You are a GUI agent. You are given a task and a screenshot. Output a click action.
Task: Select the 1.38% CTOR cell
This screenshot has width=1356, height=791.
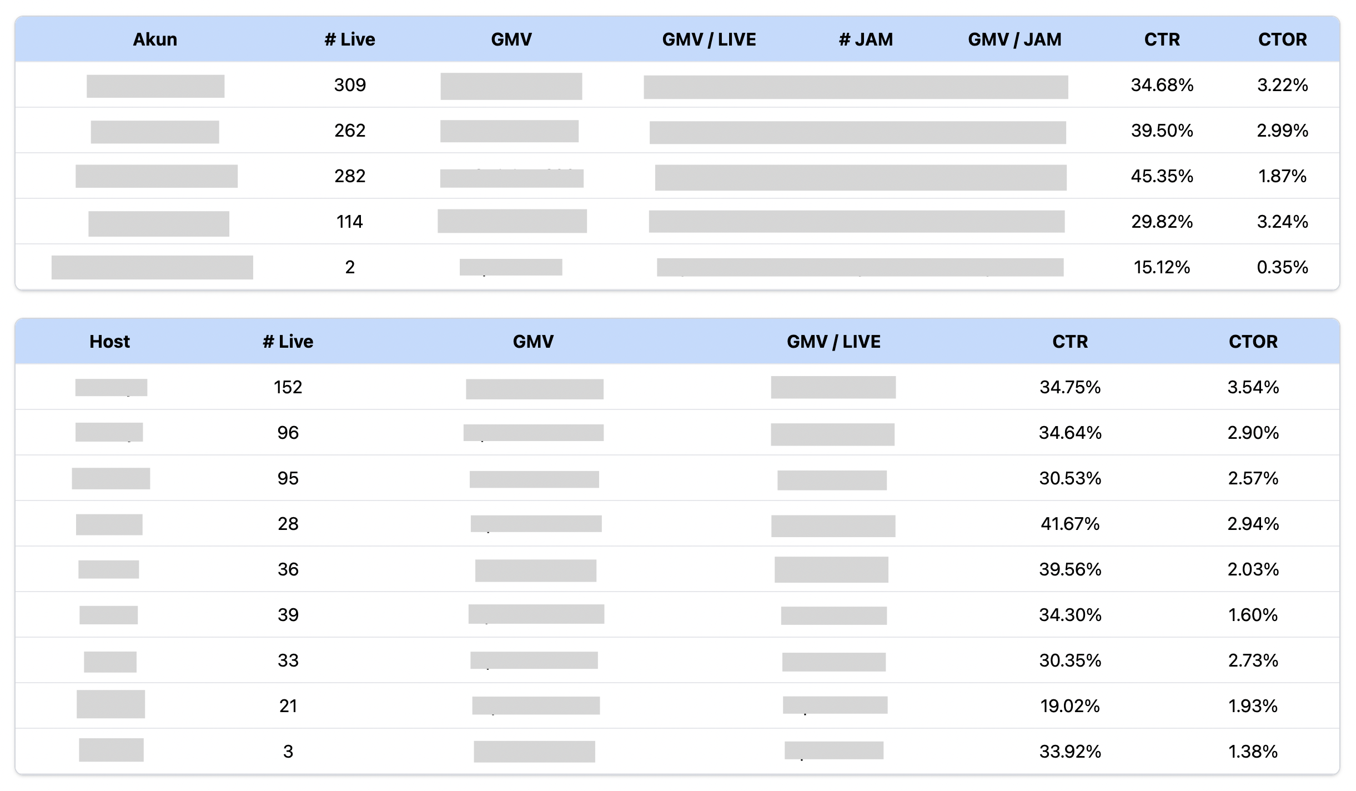[1253, 752]
